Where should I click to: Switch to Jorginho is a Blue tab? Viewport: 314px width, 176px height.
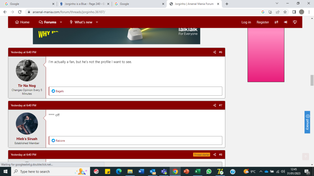click(85, 4)
